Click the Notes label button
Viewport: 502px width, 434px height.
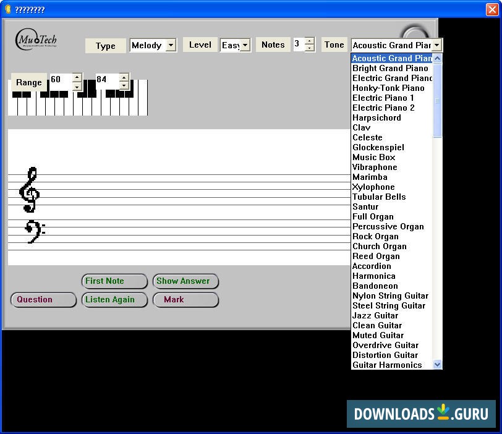point(273,45)
